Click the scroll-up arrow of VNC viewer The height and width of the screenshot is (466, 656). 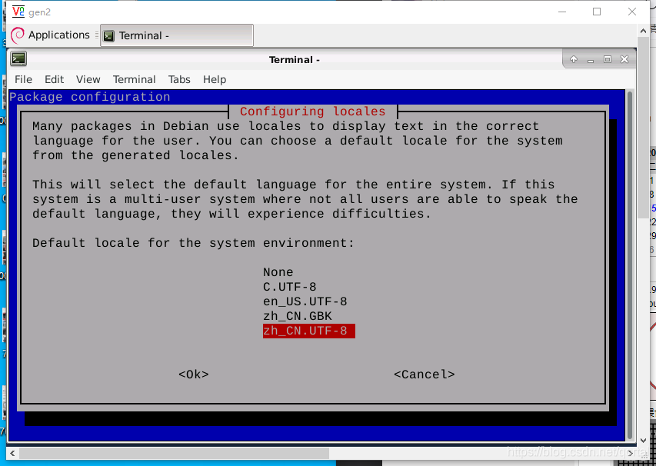pyautogui.click(x=643, y=31)
